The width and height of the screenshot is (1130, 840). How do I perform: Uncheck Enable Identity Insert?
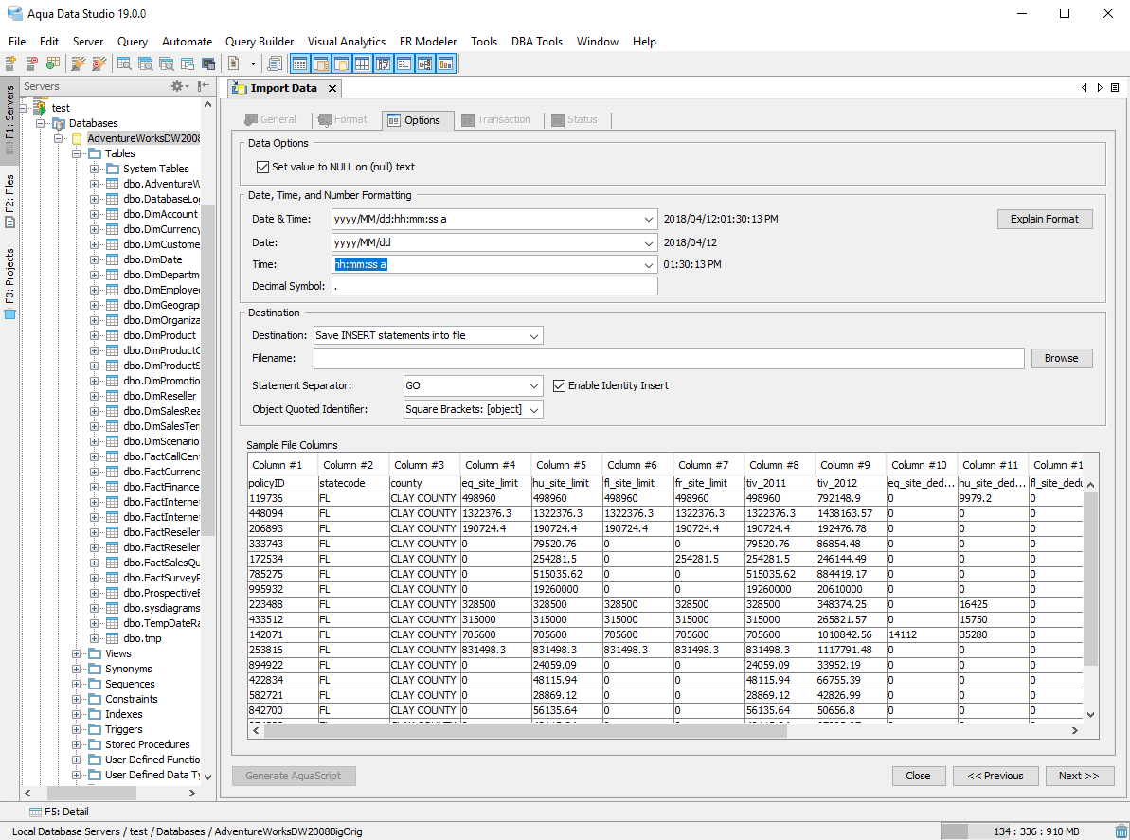(x=559, y=386)
